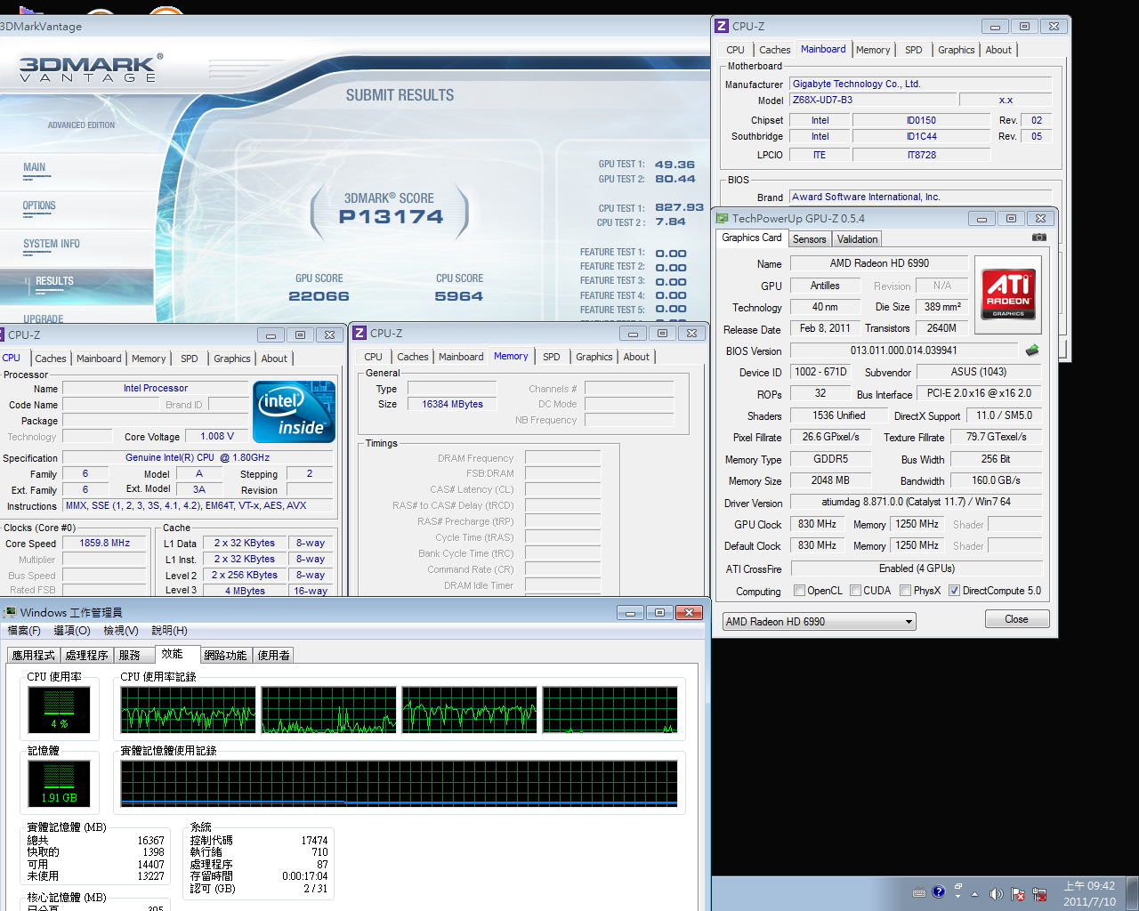Close the Windows Task Manager window
Viewport: 1139px width, 911px height.
[x=690, y=612]
